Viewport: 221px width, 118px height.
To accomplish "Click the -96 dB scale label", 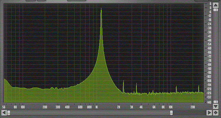I will pos(210,73).
